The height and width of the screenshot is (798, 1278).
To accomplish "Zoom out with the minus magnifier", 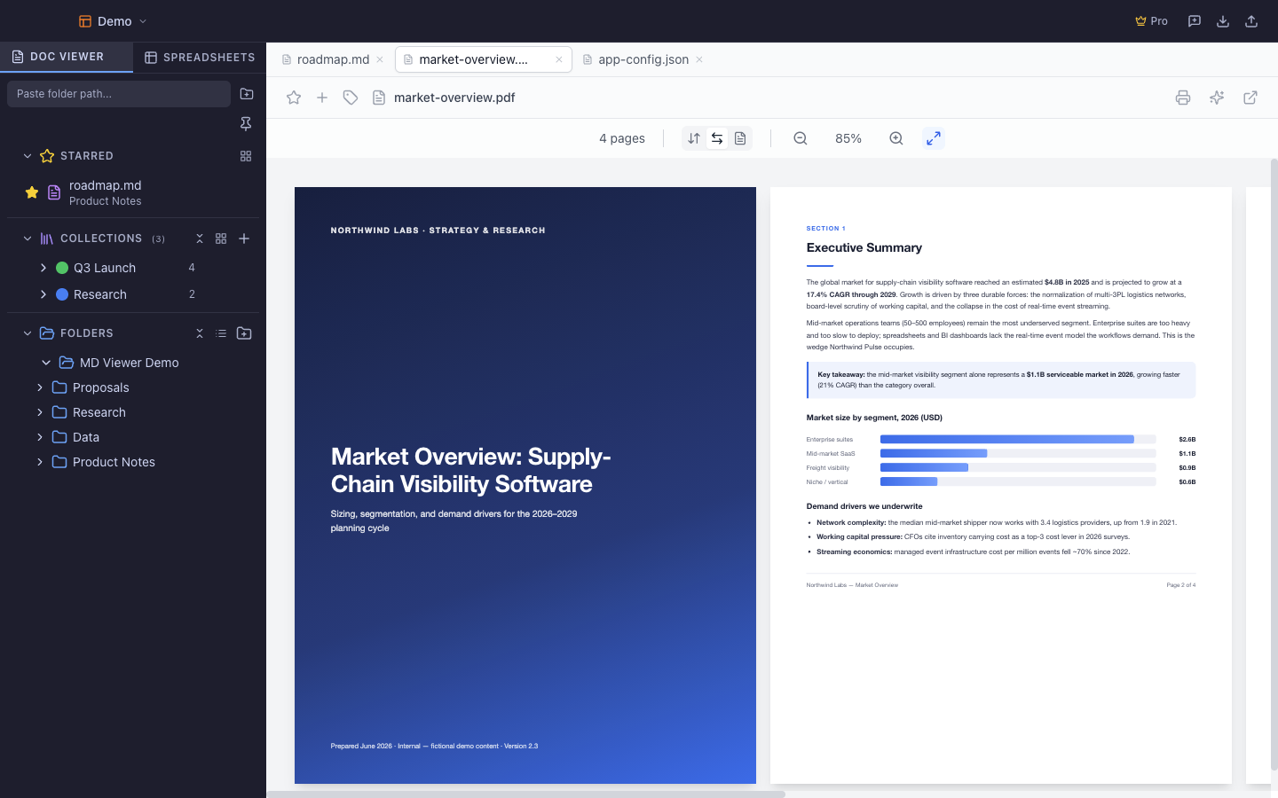I will 801,138.
